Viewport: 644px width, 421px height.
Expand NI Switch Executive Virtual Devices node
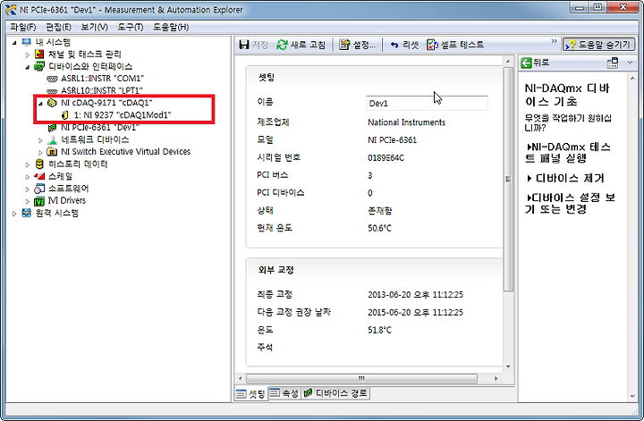(40, 152)
